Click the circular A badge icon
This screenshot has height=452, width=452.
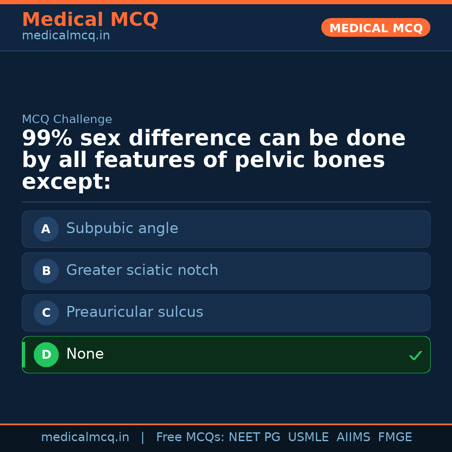46,229
